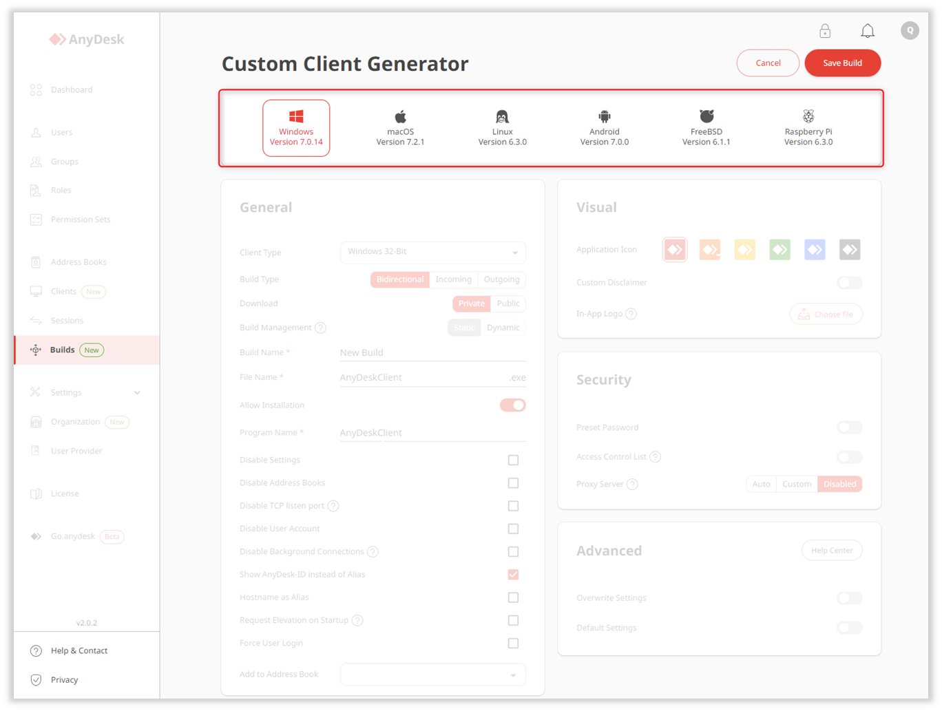This screenshot has width=942, height=711.
Task: Check the Disable Address Books checkbox
Action: click(513, 483)
